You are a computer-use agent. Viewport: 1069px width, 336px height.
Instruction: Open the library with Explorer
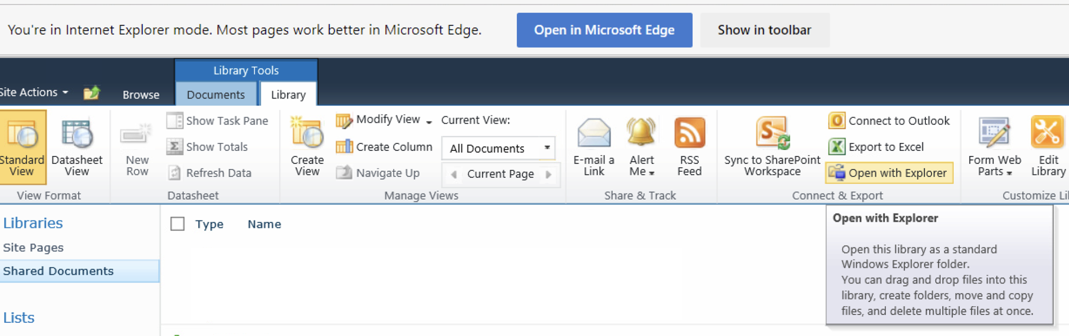889,173
